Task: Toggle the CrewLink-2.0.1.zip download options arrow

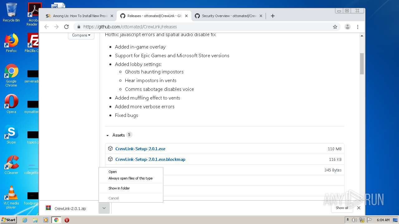Action: point(104,208)
